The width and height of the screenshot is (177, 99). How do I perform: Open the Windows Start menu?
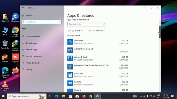coord(3,96)
